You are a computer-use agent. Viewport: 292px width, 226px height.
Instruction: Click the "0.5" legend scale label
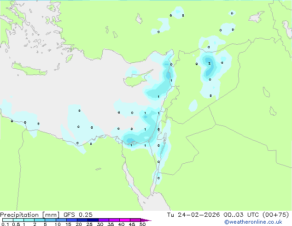[x=16, y=224]
